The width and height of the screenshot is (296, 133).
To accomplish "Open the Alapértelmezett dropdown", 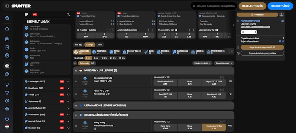I will [224, 63].
